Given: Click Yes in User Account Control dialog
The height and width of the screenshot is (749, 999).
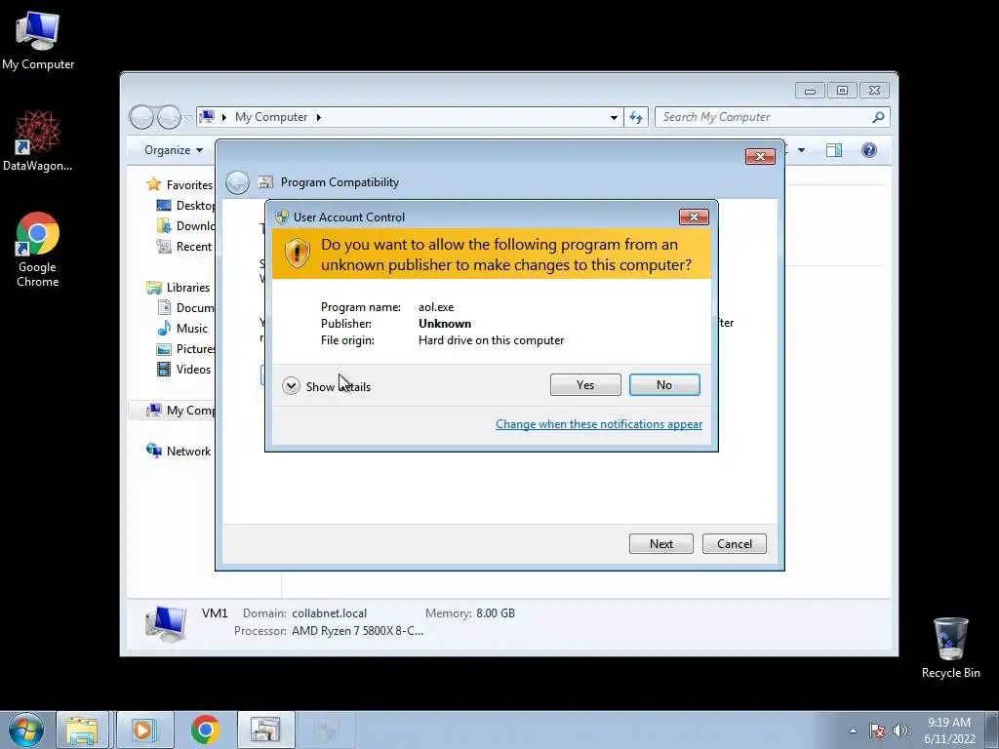Looking at the screenshot, I should [585, 384].
